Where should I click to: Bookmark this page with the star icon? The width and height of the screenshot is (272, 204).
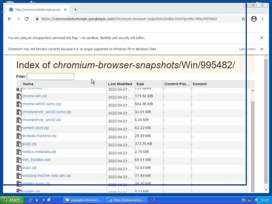pos(243,19)
